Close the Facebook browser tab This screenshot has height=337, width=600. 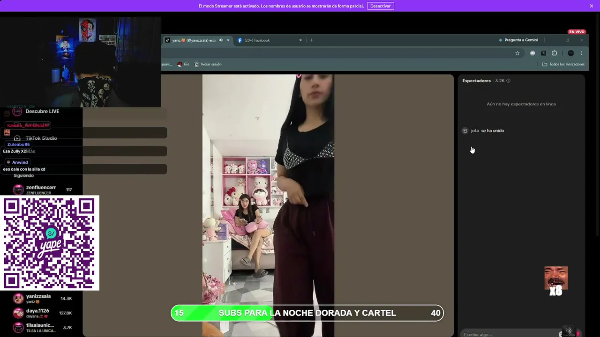coord(300,40)
